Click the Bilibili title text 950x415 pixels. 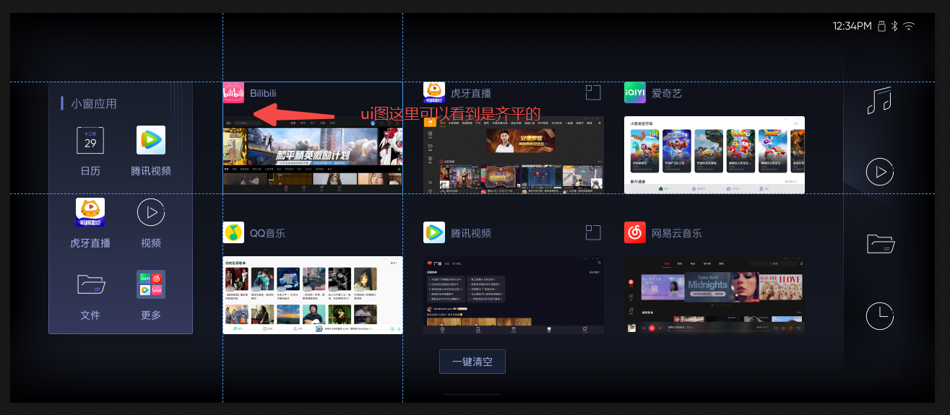tap(263, 93)
